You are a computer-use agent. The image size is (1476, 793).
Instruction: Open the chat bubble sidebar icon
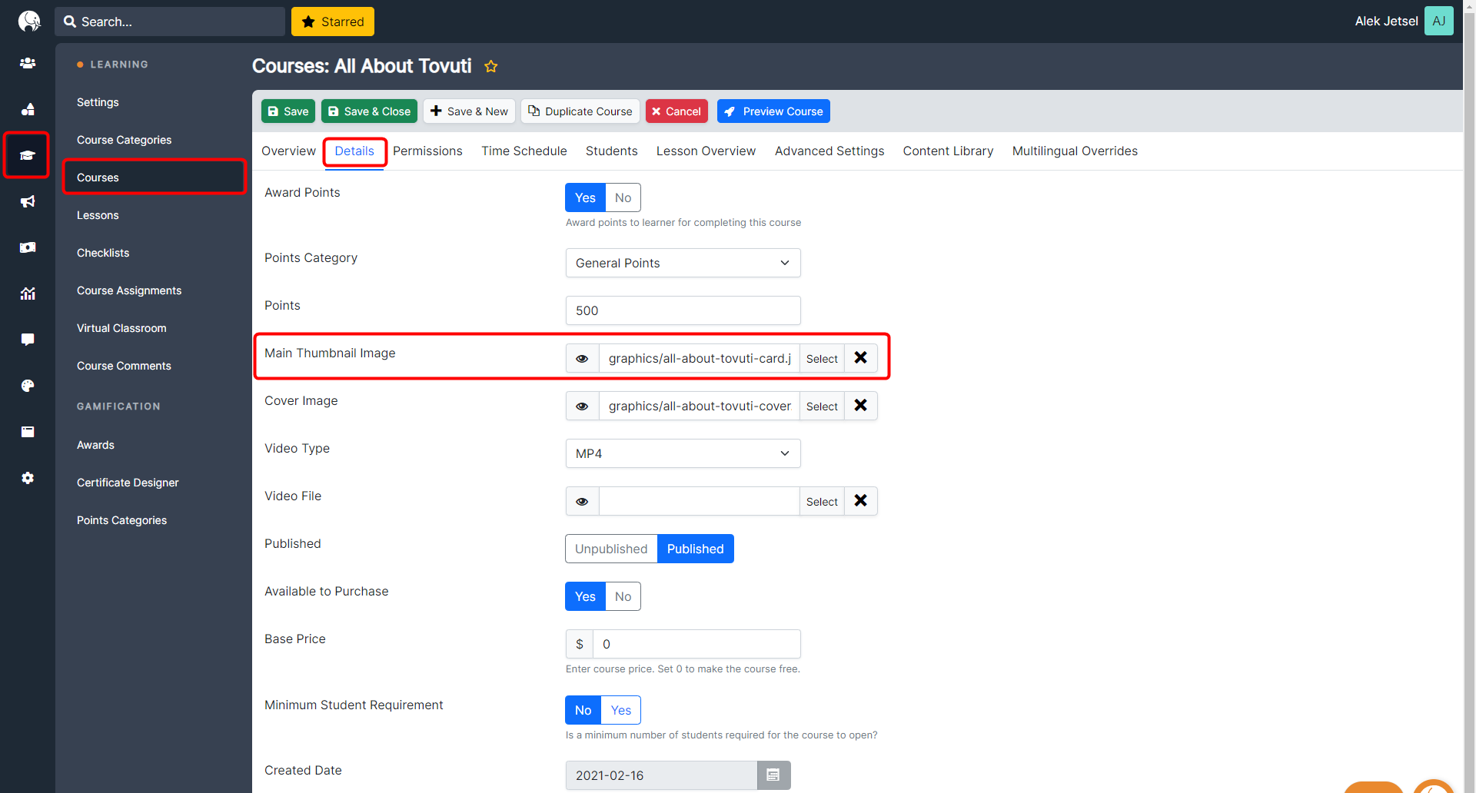(28, 340)
